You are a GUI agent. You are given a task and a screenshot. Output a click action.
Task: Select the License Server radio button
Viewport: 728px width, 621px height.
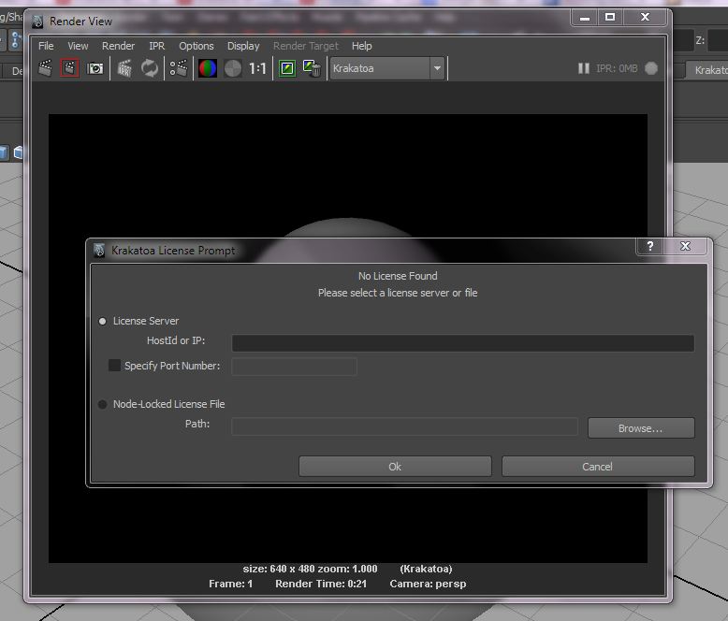103,321
